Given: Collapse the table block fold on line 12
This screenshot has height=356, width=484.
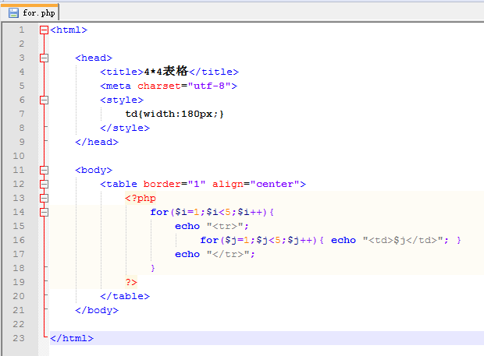Looking at the screenshot, I should (x=44, y=184).
